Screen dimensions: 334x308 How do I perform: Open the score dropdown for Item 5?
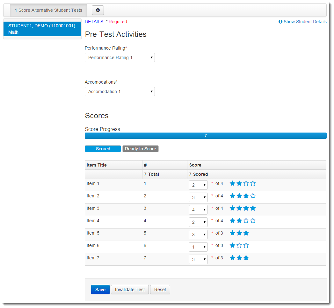198,234
